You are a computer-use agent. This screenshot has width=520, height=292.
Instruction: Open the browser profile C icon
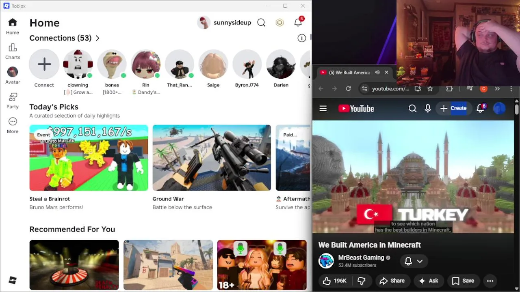(x=483, y=89)
